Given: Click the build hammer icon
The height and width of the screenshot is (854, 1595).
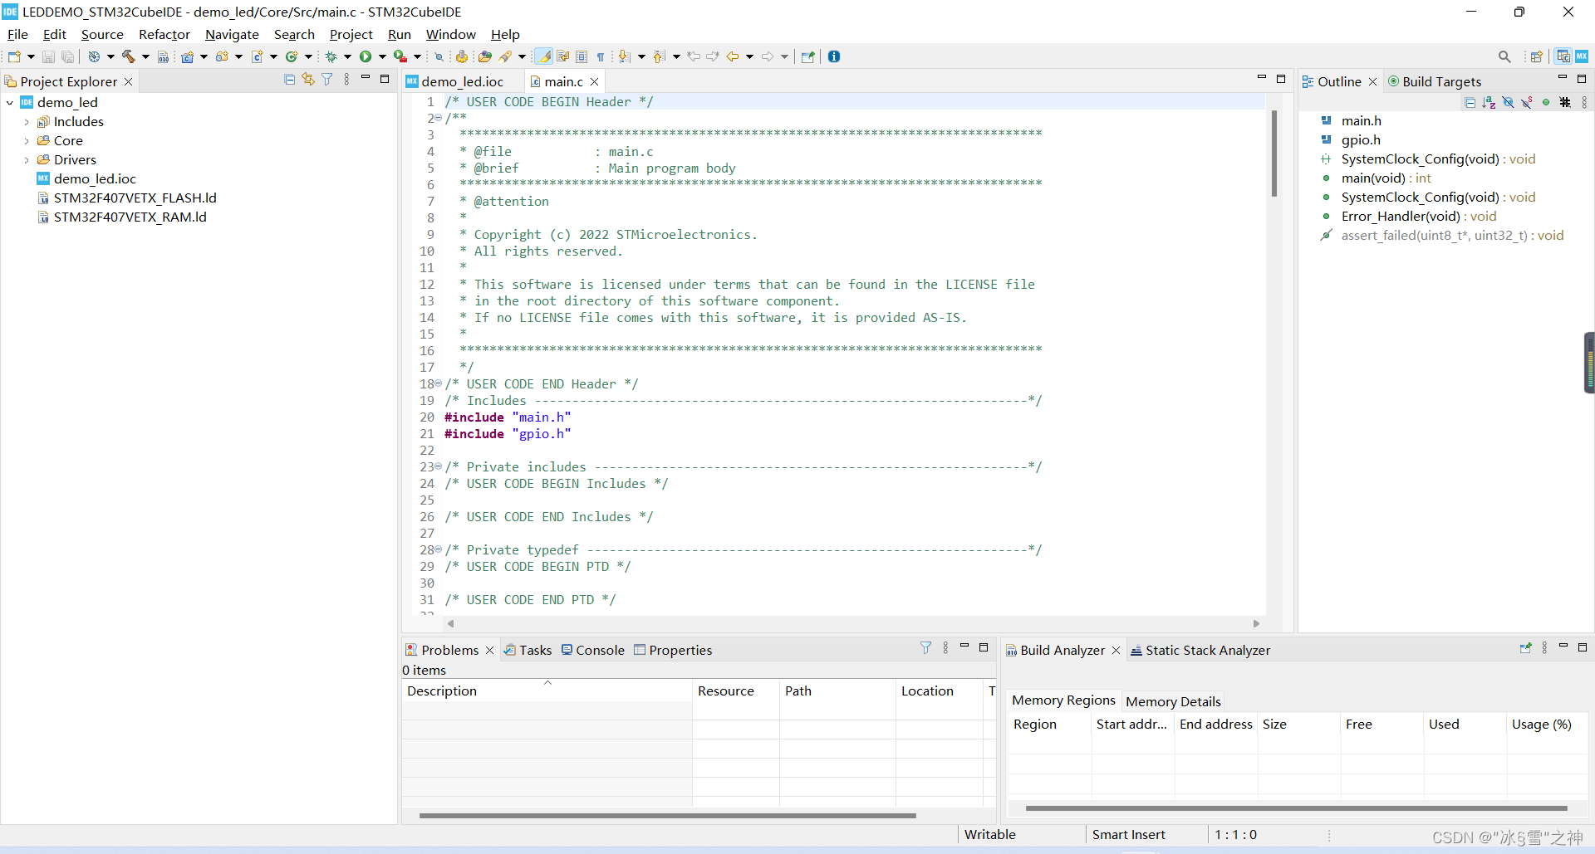Looking at the screenshot, I should [128, 56].
